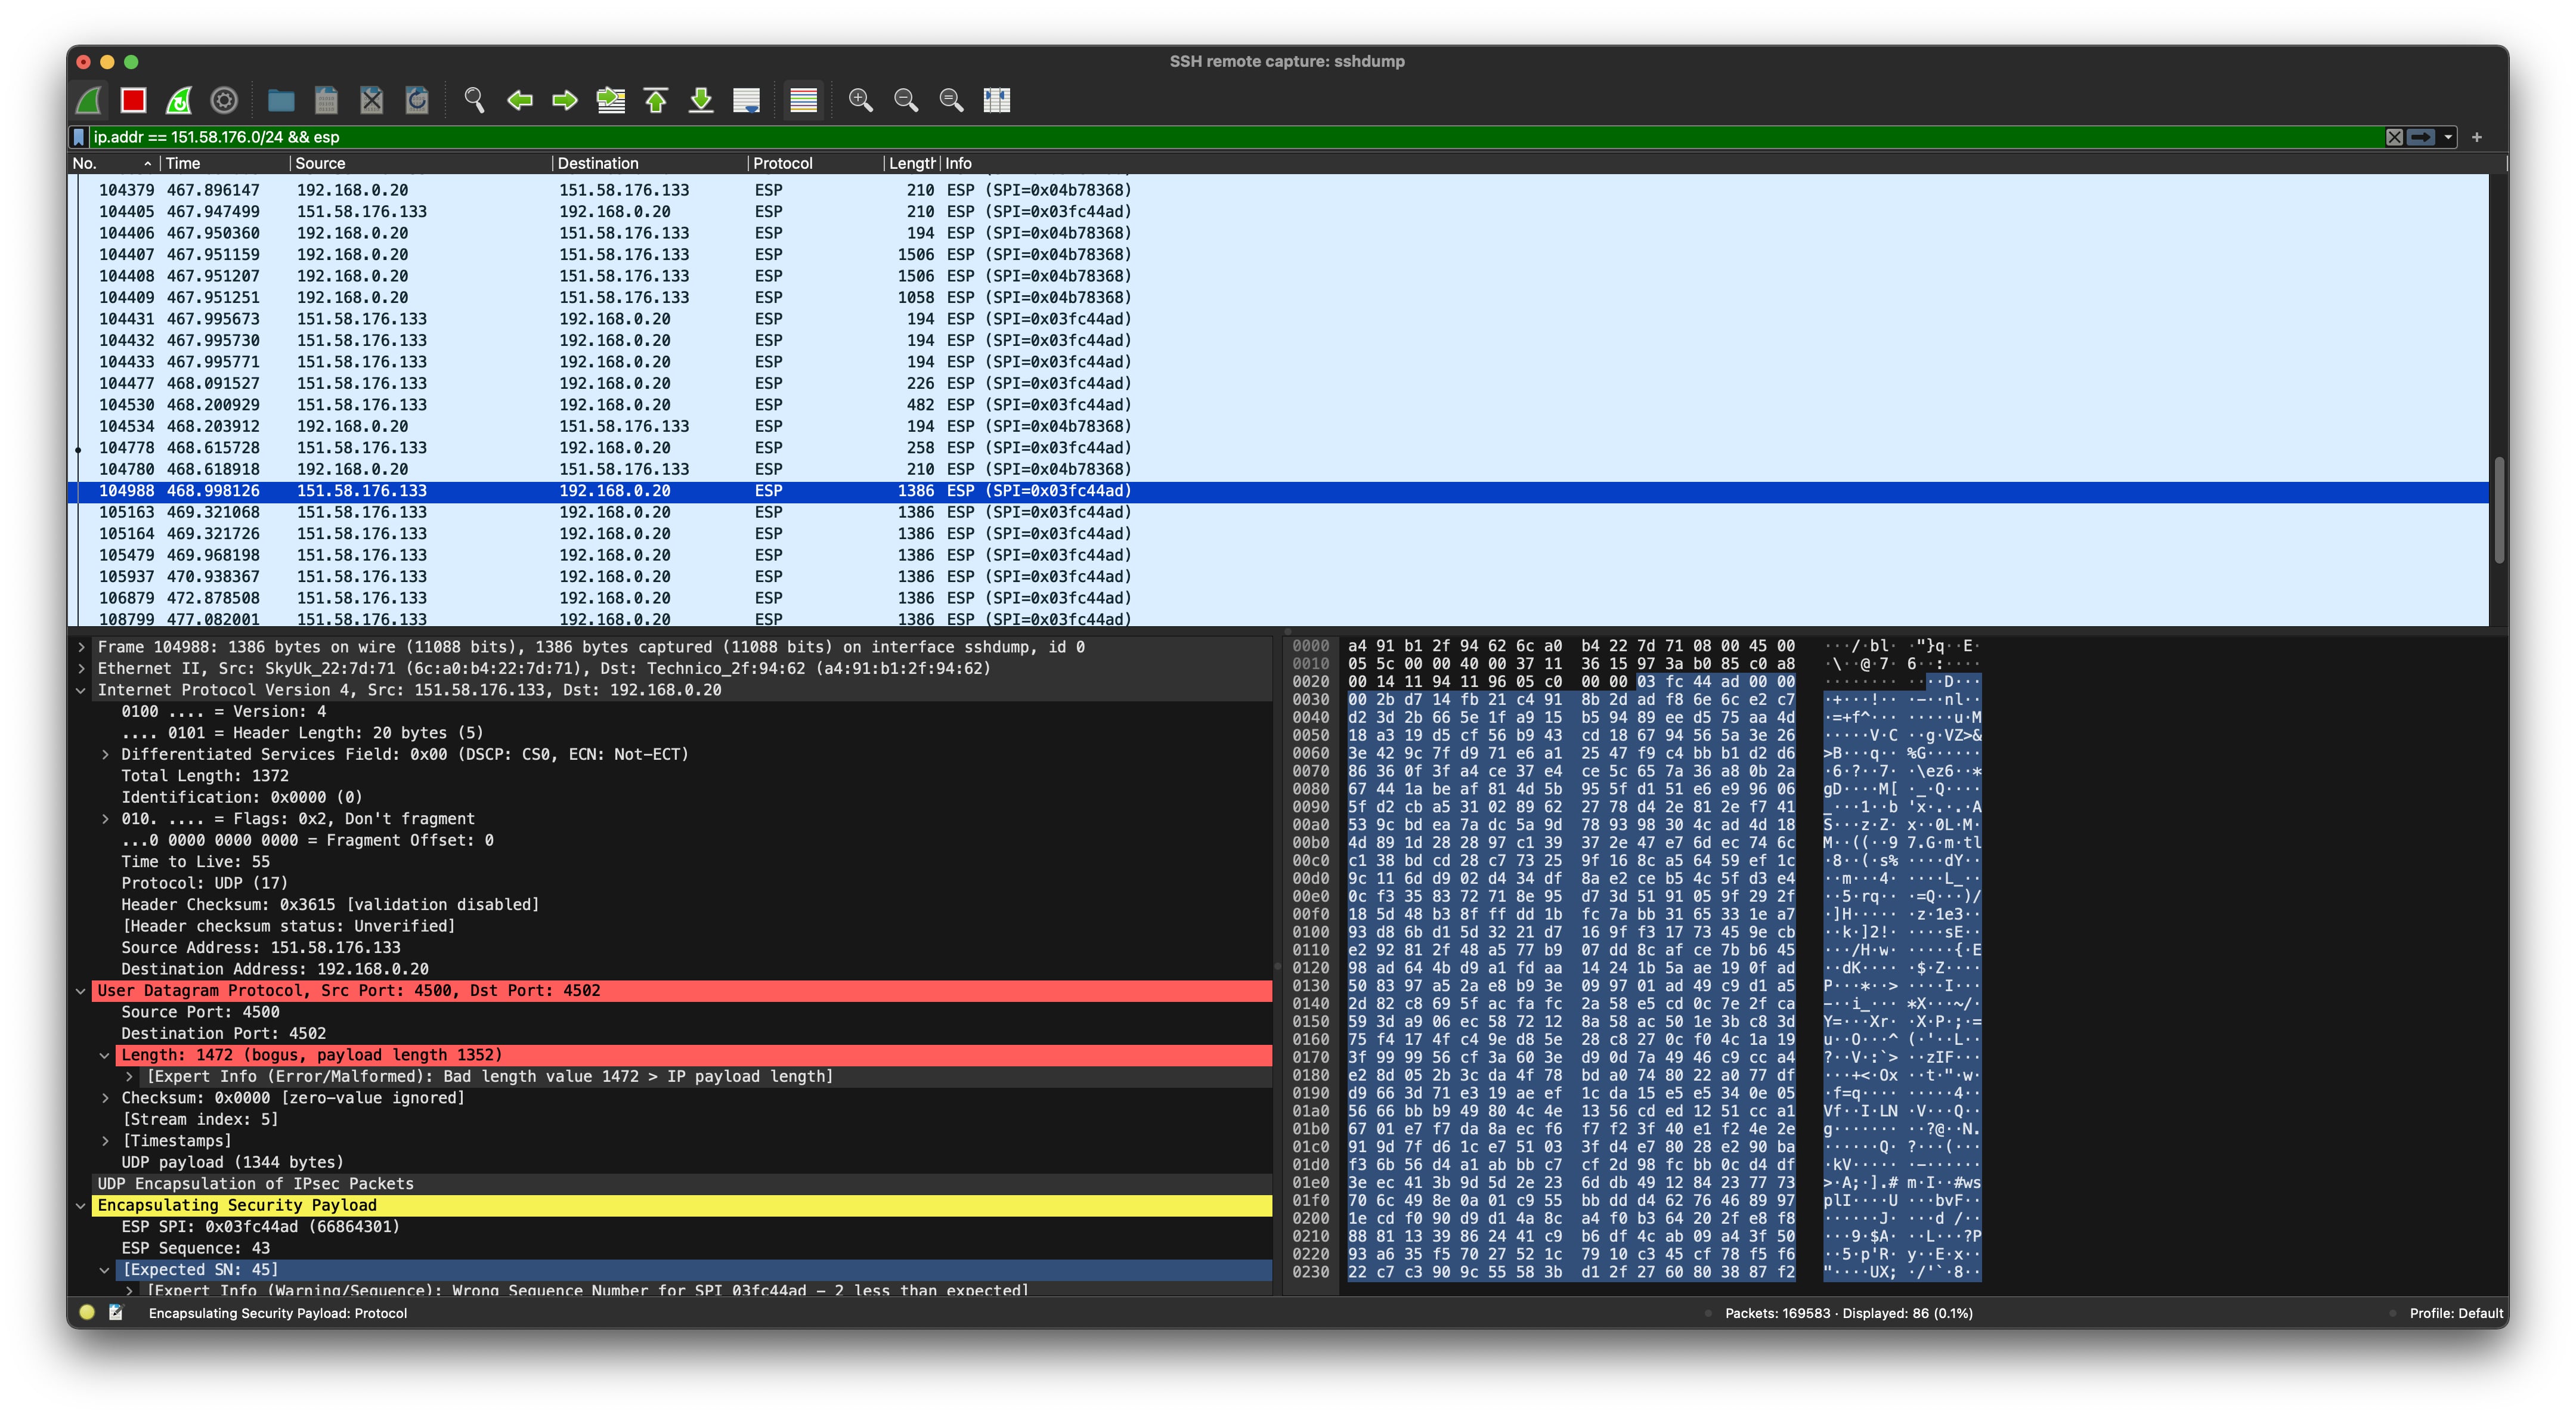This screenshot has width=2576, height=1417.
Task: Select packet number 104530
Action: [600, 405]
